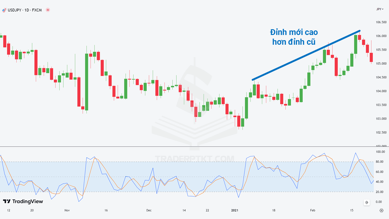Image resolution: width=389 pixels, height=219 pixels.
Task: Click the 106.500 price axis label
Action: pyautogui.click(x=381, y=22)
